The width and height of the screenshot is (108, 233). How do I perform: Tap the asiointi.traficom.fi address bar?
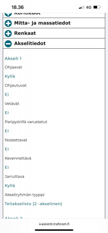[x=54, y=224]
